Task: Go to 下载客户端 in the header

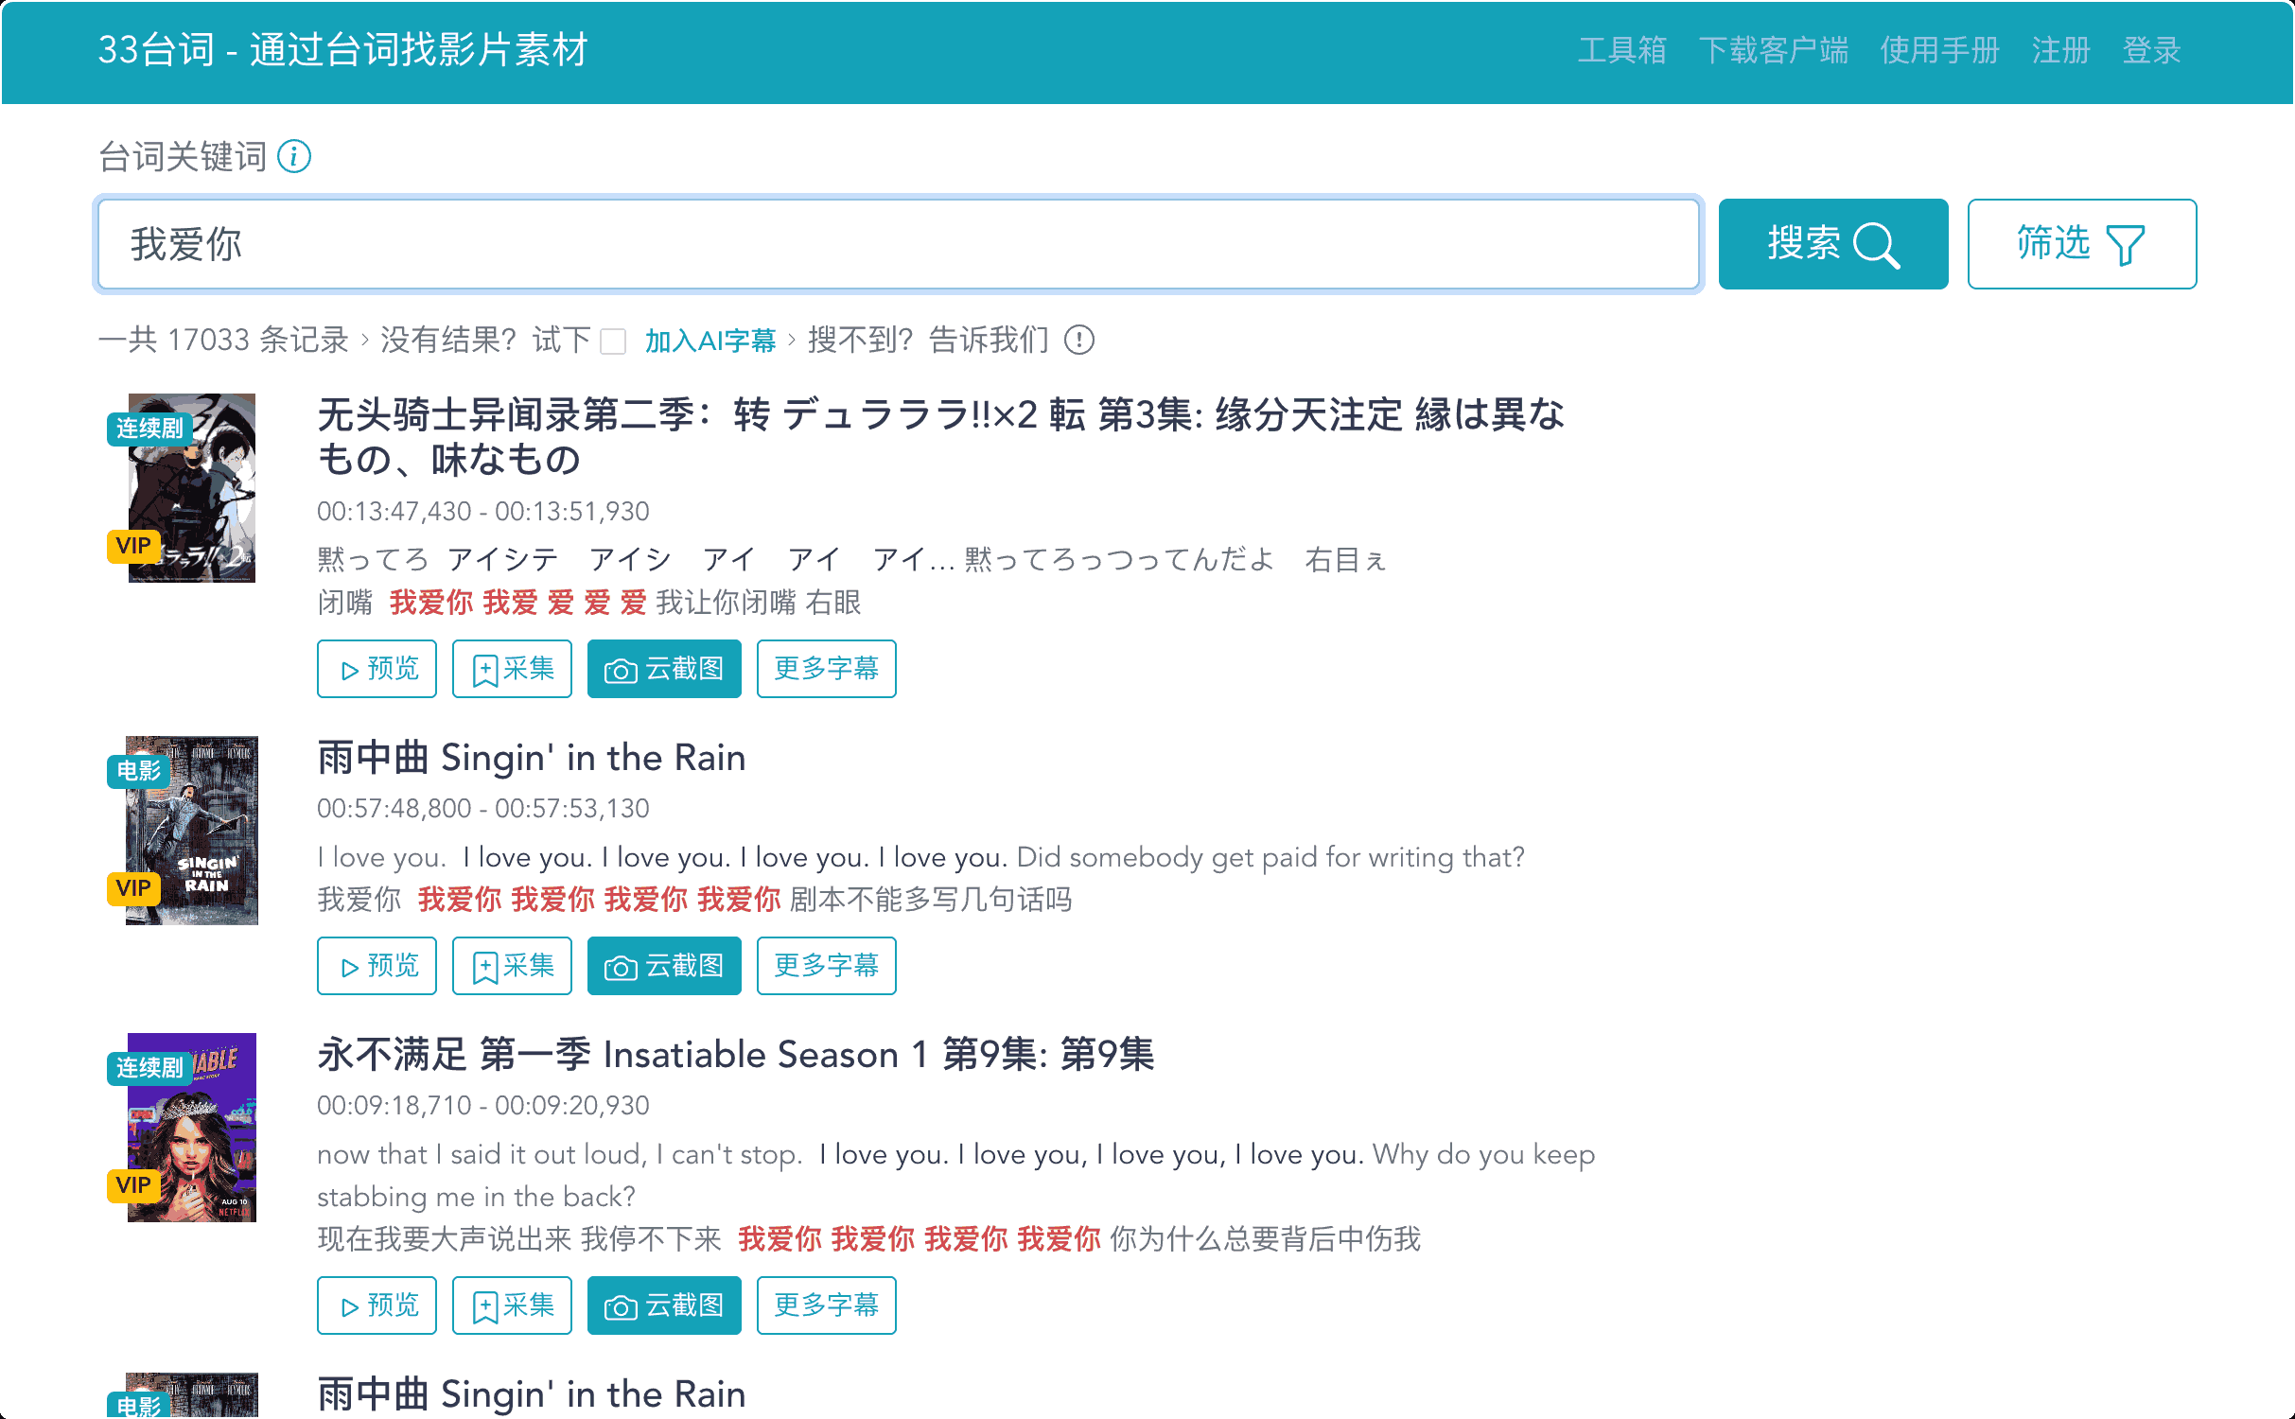Action: (x=1773, y=50)
